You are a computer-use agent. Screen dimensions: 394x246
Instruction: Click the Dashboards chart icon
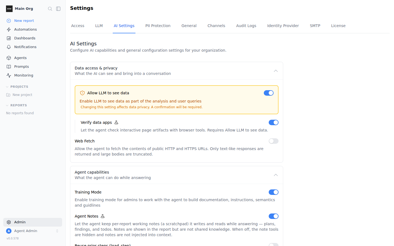(x=9, y=38)
